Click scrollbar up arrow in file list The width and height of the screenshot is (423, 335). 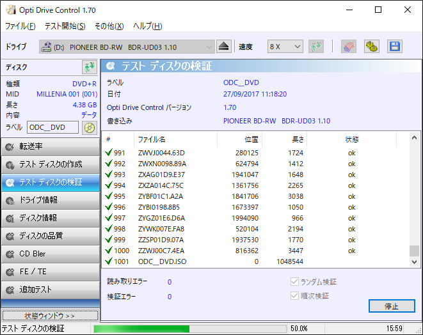[x=415, y=138]
